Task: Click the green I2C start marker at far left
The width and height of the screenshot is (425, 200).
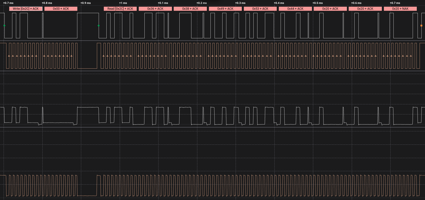Action: point(4,26)
